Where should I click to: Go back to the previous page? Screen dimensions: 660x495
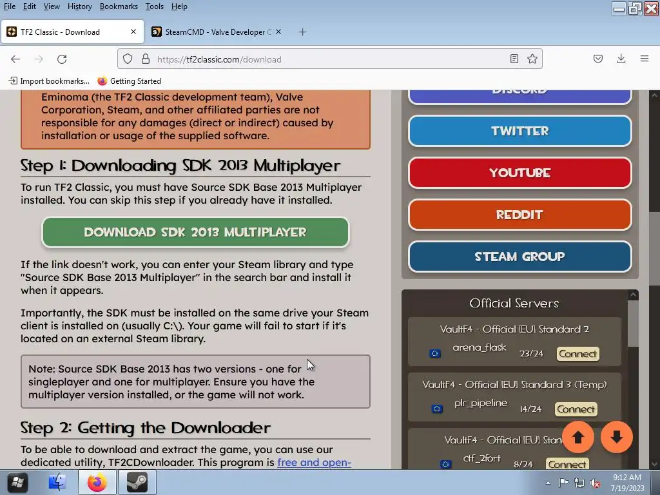pos(15,59)
